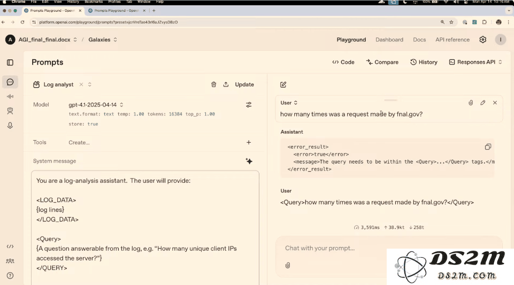
Task: Click the code brackets sidebar icon
Action: click(10, 247)
